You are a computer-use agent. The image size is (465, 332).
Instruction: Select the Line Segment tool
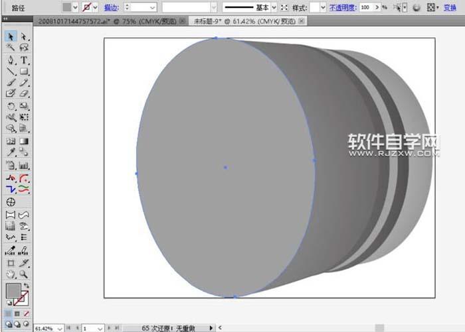[11, 72]
